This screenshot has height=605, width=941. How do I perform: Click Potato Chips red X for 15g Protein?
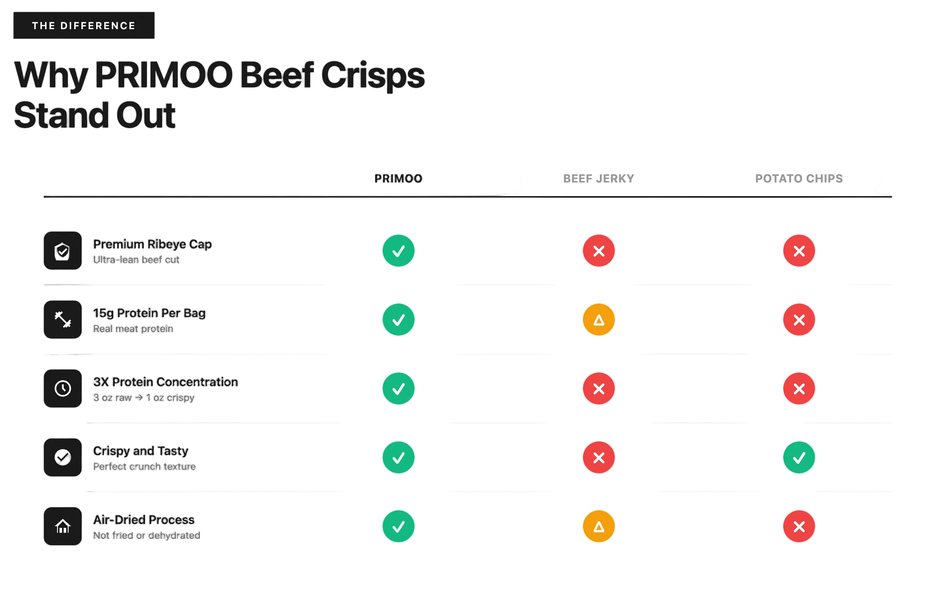(799, 320)
